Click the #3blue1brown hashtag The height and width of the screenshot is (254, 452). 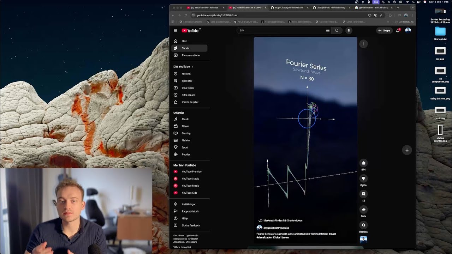281,237
